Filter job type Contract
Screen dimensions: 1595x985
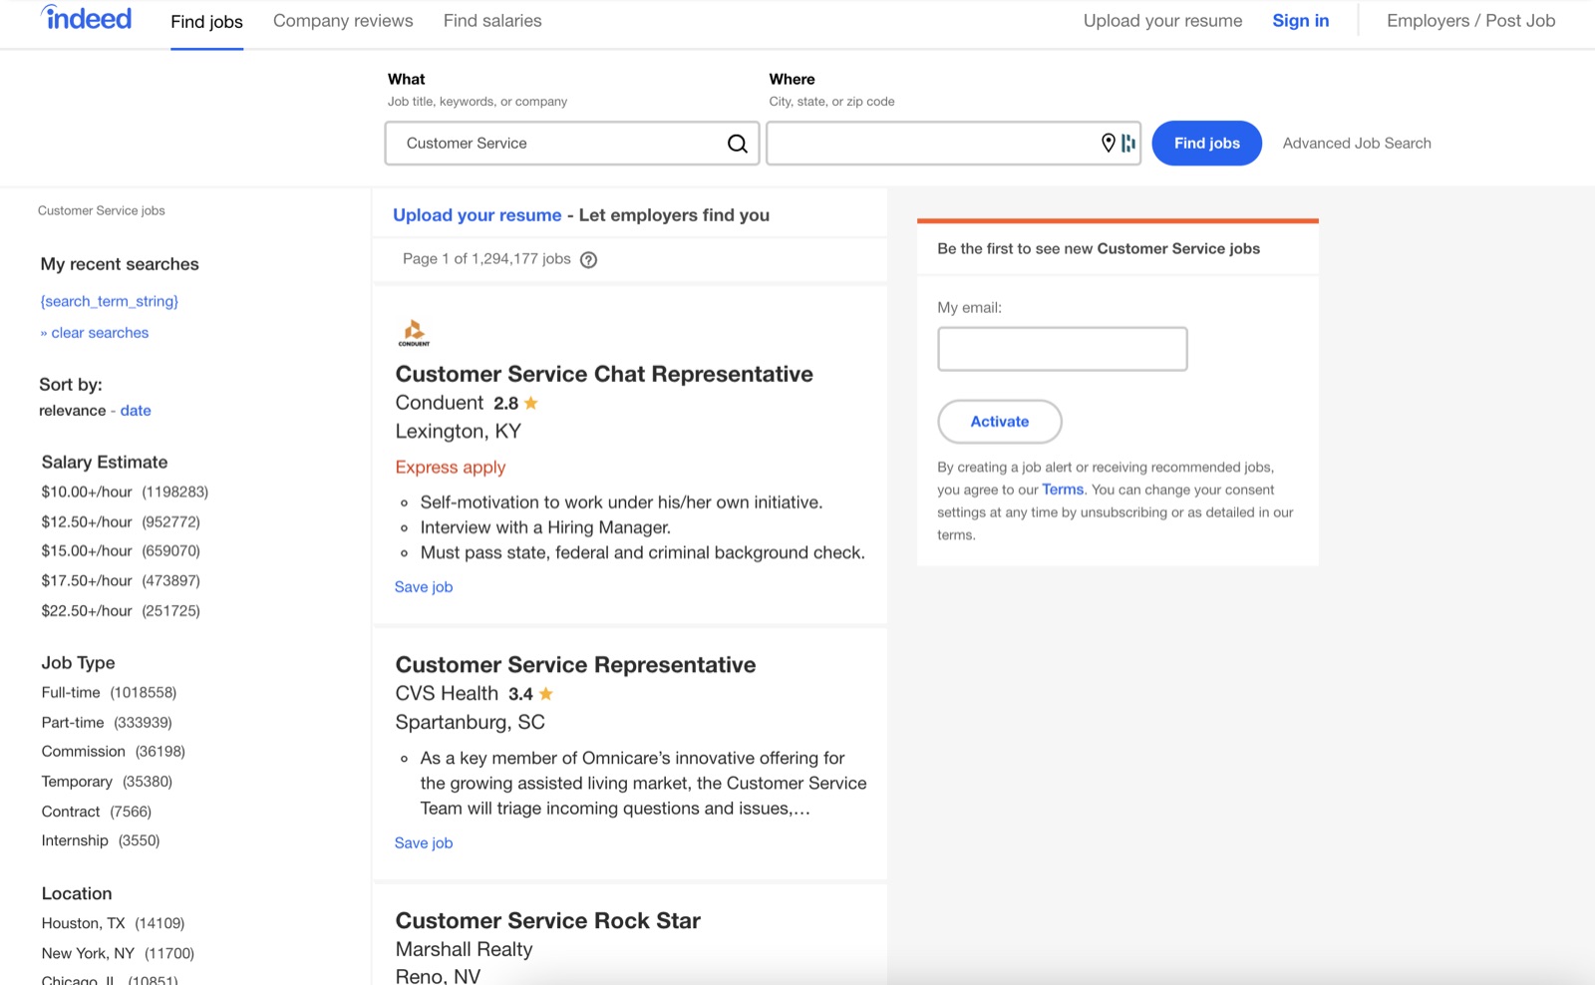[x=97, y=812]
